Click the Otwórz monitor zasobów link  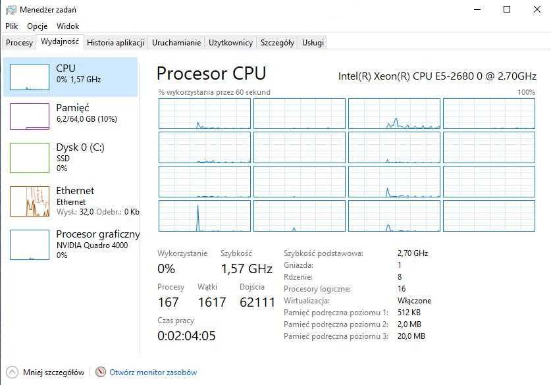(x=153, y=372)
